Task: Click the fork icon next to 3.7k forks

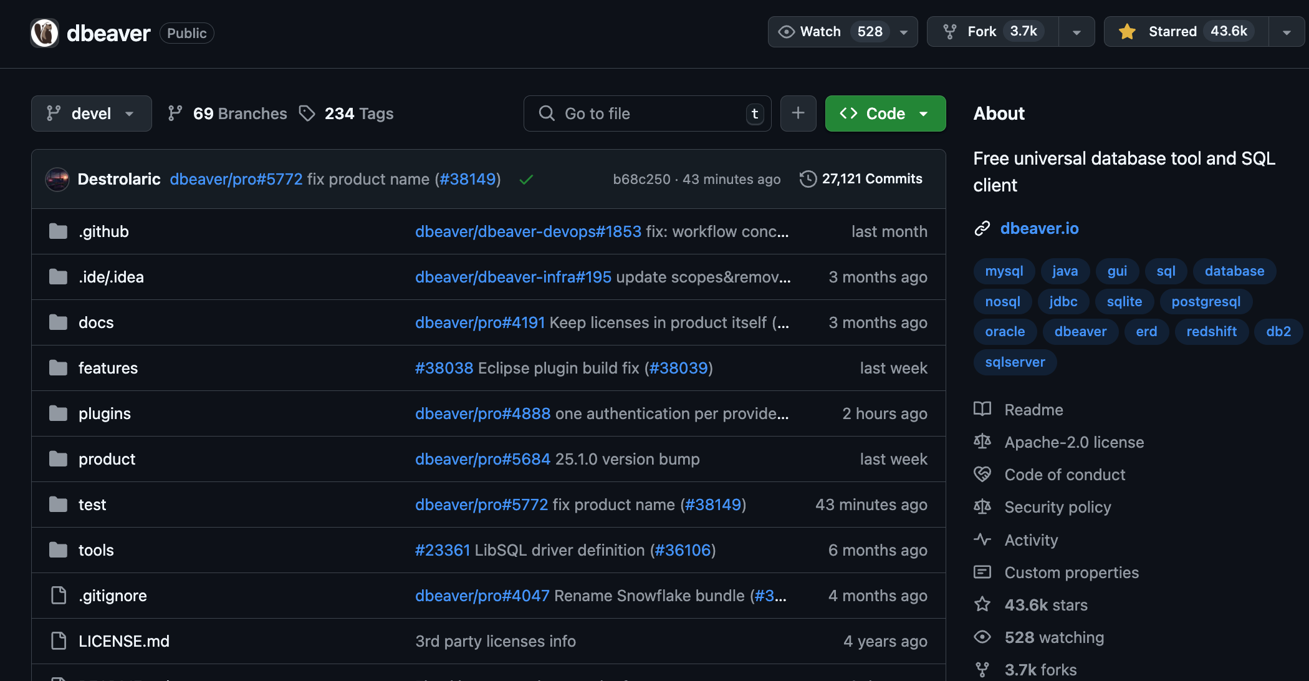Action: [x=982, y=670]
